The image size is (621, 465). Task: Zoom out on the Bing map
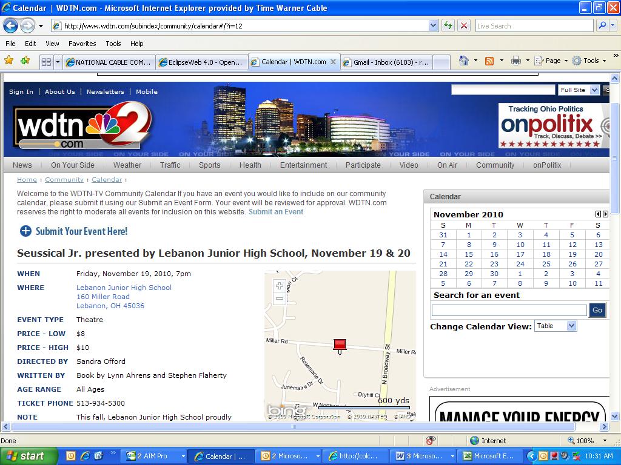pos(279,298)
